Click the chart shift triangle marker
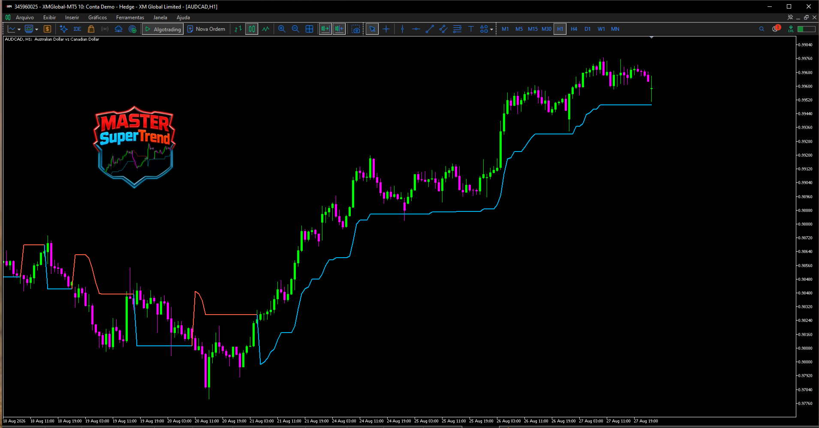This screenshot has width=819, height=428. click(x=652, y=38)
